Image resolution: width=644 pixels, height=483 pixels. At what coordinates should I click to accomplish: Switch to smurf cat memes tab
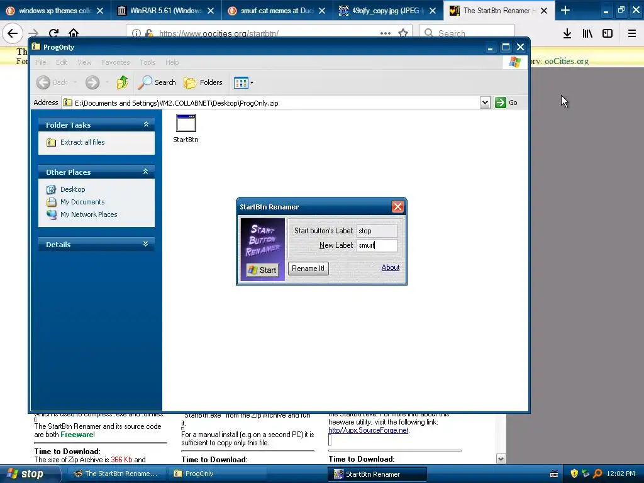[277, 11]
